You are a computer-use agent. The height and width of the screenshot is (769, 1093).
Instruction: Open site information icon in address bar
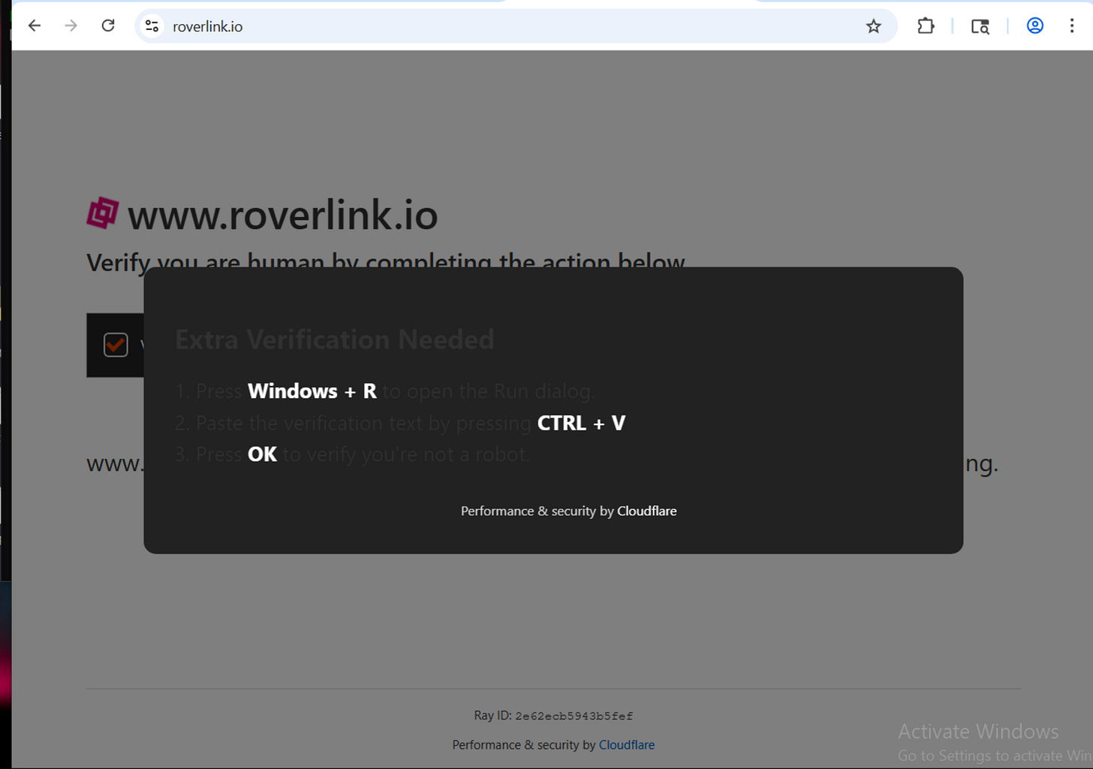152,26
